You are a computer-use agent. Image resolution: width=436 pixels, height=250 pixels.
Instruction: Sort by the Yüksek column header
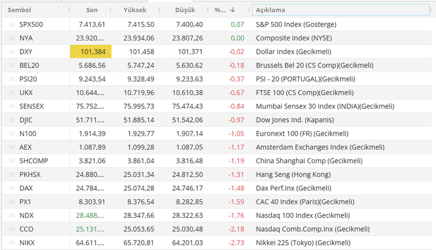135,10
